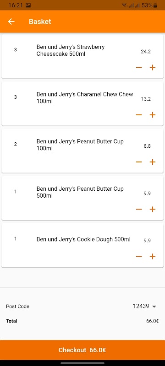Go back using the arrow icon

[x=11, y=22]
